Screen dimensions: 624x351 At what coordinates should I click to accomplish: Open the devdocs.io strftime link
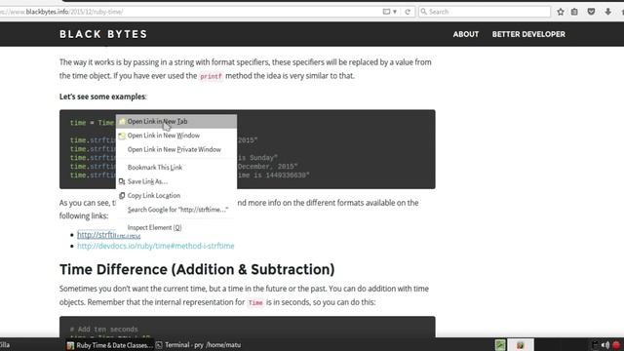(156, 246)
